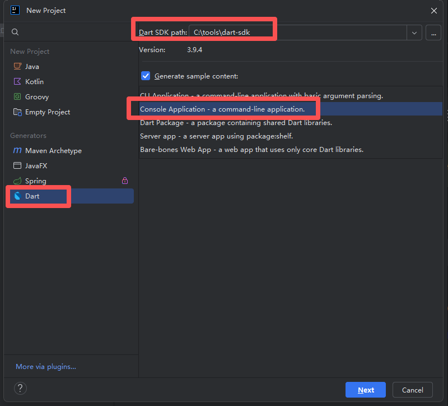448x406 pixels.
Task: Select Server app template
Action: point(291,136)
